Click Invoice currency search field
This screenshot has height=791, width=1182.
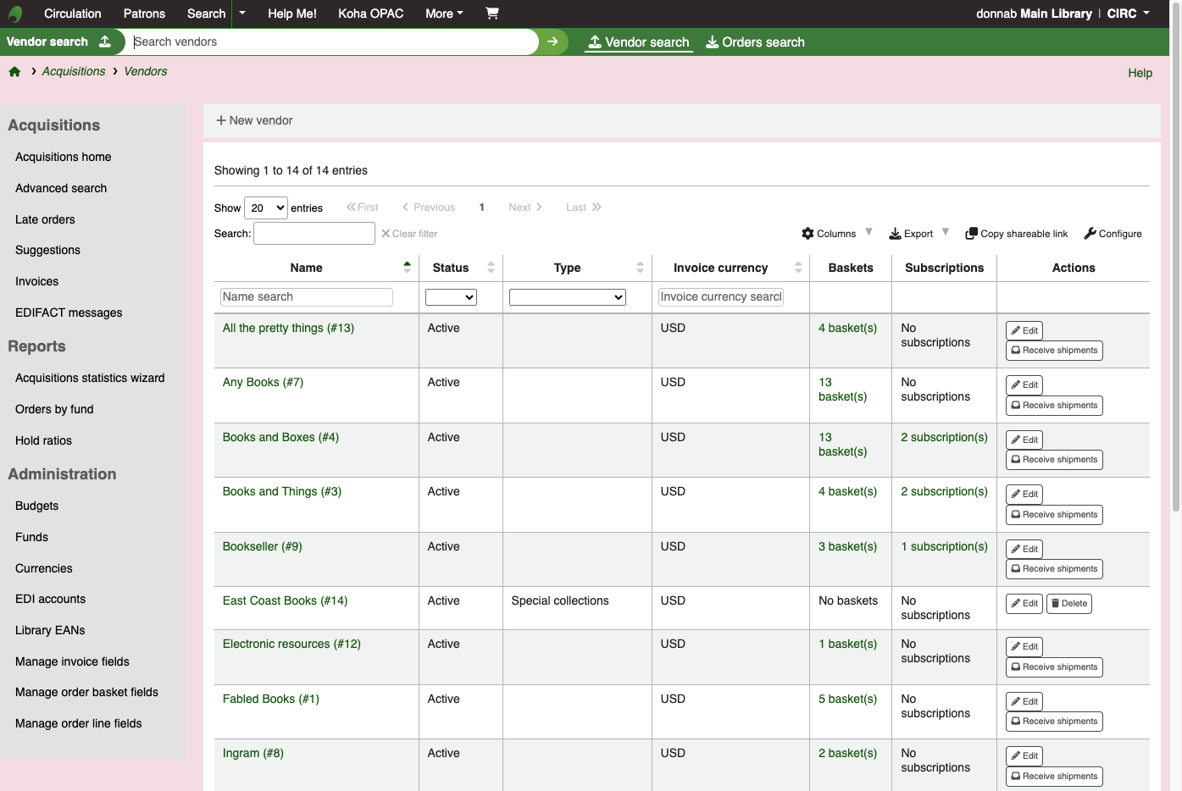tap(721, 297)
